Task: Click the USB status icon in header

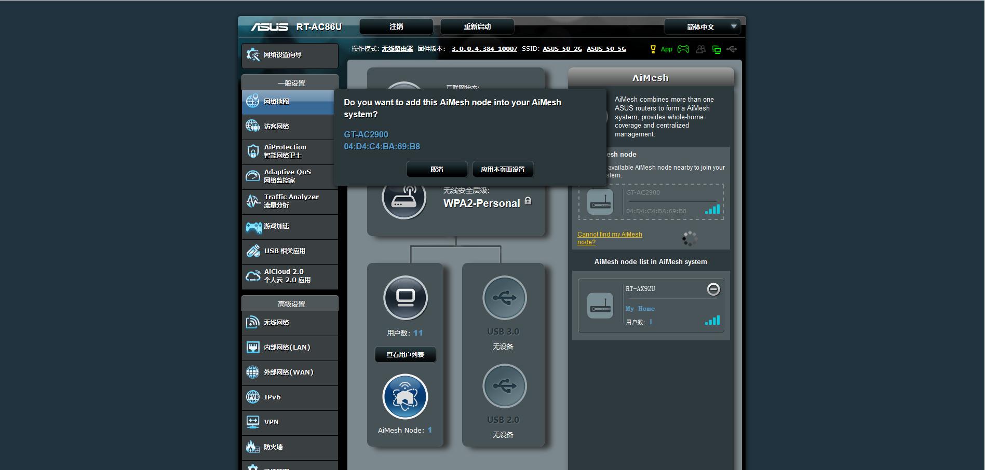Action: [x=732, y=49]
